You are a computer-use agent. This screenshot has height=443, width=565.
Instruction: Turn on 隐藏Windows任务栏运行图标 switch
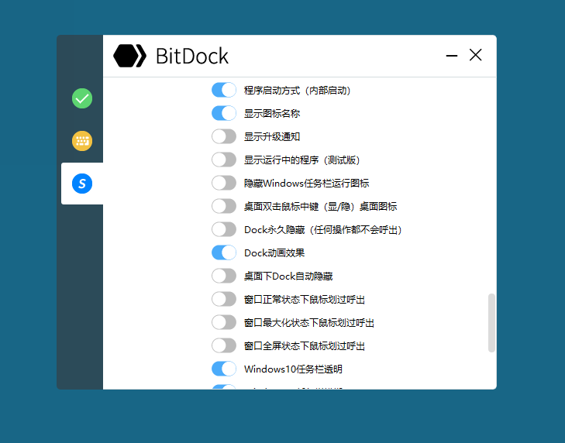pyautogui.click(x=224, y=183)
